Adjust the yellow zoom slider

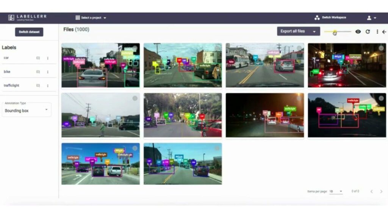(335, 32)
